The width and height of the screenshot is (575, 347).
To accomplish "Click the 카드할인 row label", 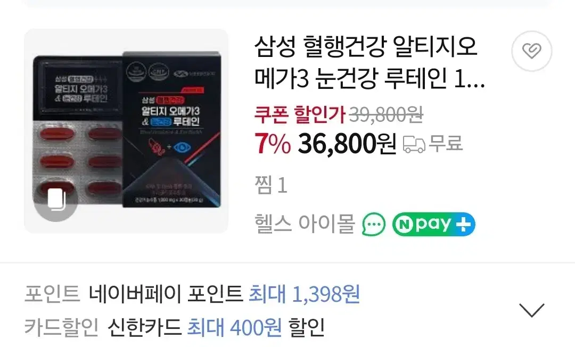I will coord(62,327).
